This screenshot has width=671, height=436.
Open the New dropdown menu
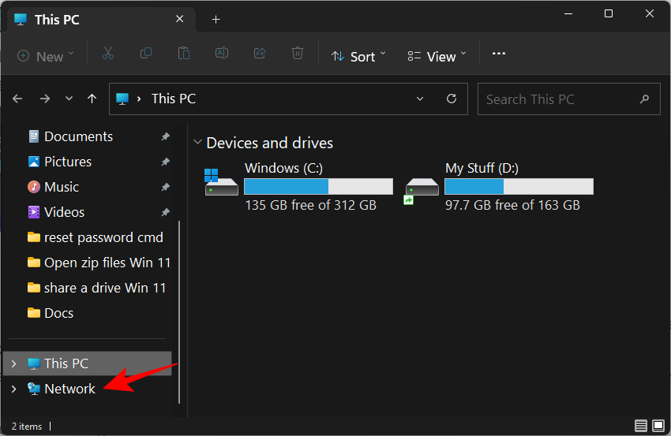[45, 57]
